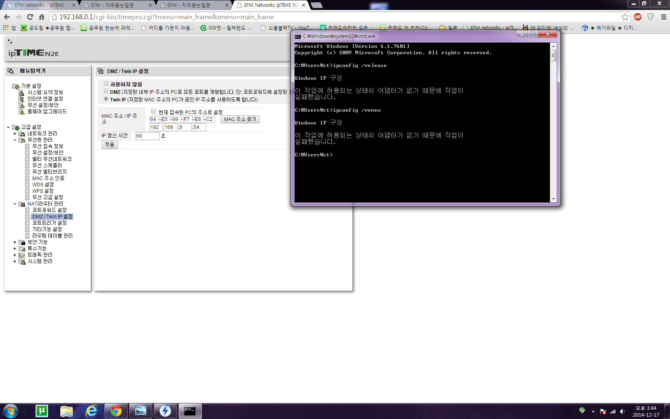Screen dimensions: 670x419
Task: Click the last IP octet field 54
Action: click(x=199, y=127)
